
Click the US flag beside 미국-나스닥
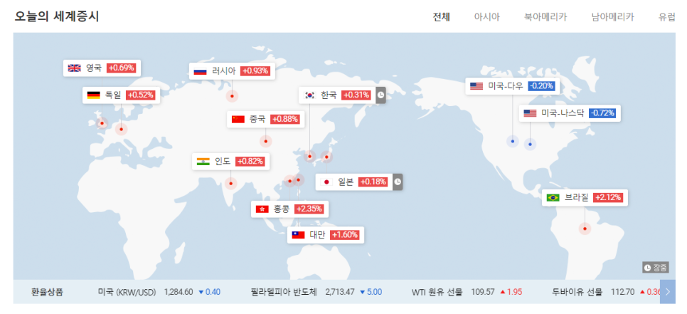[x=530, y=114]
